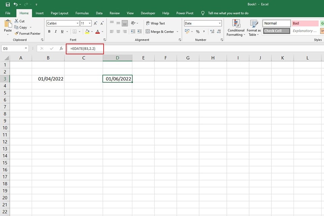Select cell B3 containing 01/04/2022
324x216 pixels.
tap(48, 79)
